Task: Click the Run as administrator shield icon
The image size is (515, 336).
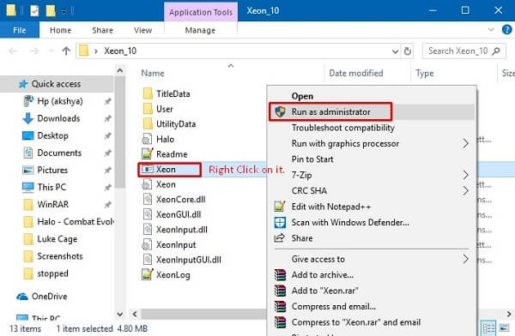Action: pos(280,112)
